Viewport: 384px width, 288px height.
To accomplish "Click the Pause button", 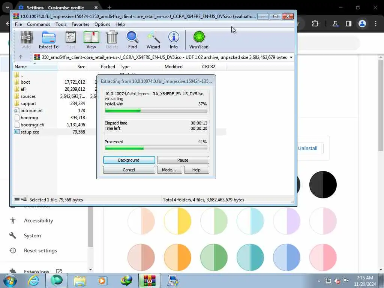I will [x=183, y=160].
